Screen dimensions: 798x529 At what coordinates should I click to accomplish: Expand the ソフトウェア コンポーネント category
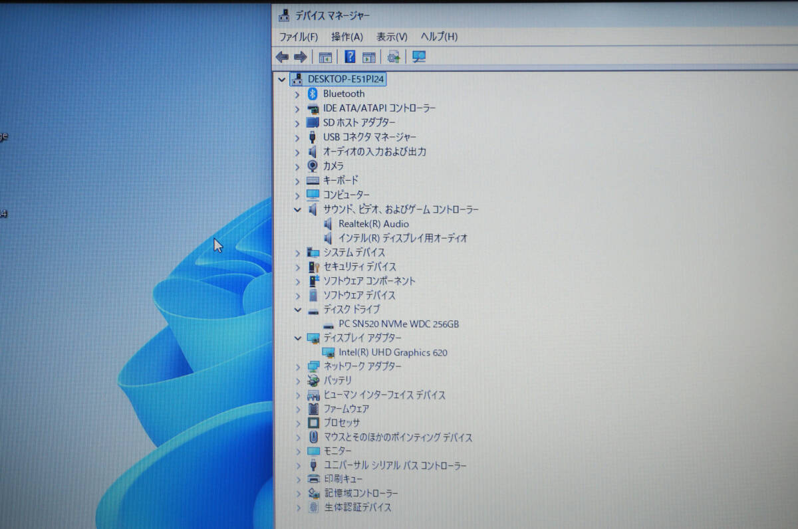[x=297, y=281]
